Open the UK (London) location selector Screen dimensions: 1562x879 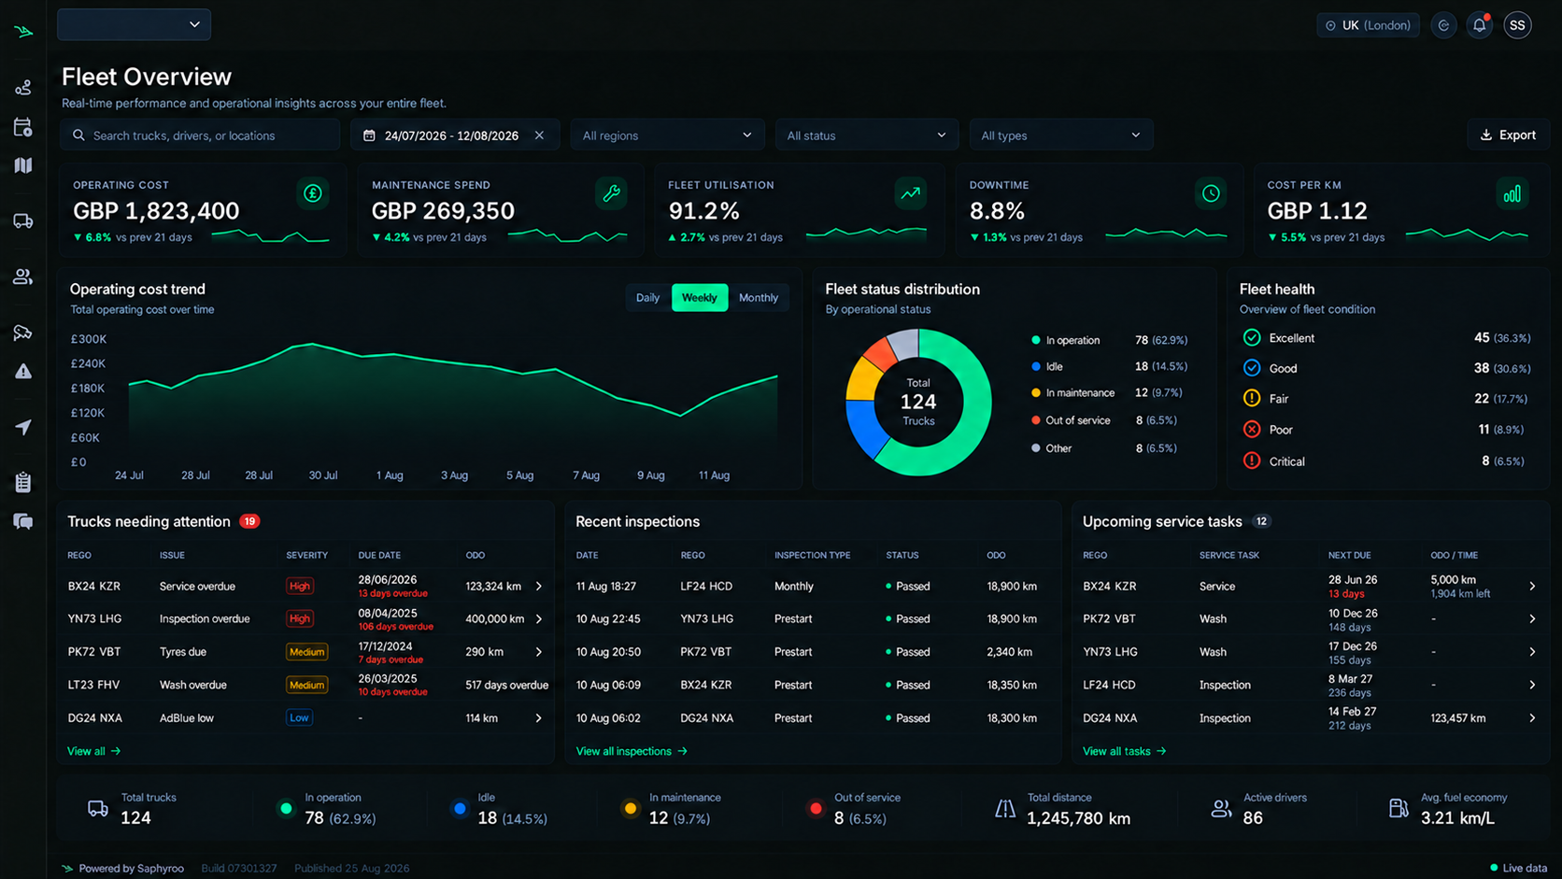click(1368, 25)
